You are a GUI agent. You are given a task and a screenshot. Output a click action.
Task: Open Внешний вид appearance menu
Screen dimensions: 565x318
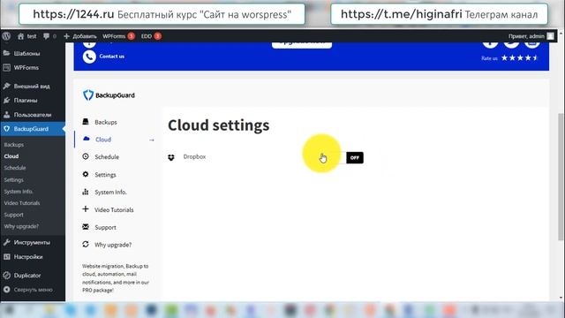[x=33, y=87]
